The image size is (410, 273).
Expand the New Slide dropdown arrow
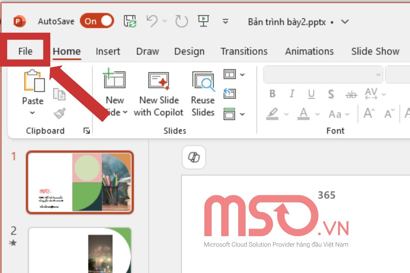click(125, 112)
